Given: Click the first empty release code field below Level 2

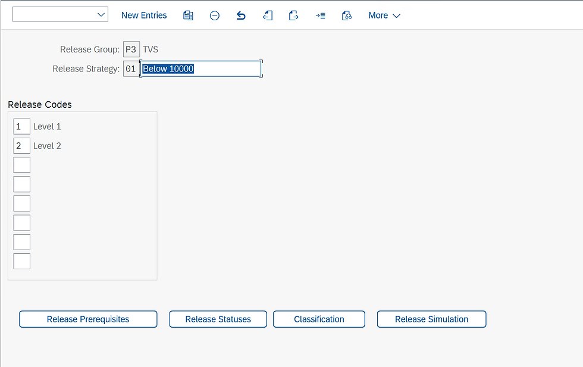Looking at the screenshot, I should [x=22, y=165].
